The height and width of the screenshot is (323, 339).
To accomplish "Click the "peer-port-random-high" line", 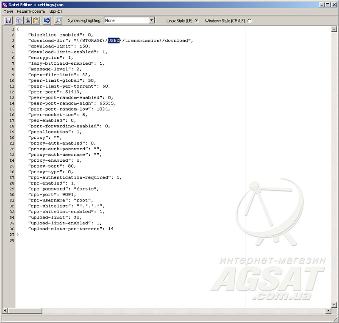I will (x=72, y=103).
